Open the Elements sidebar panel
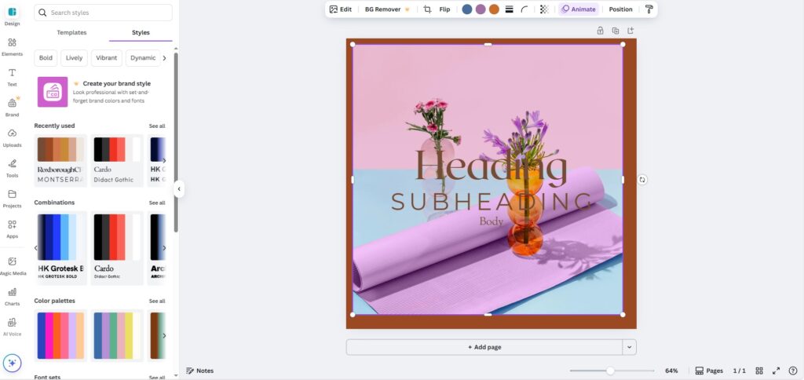 (x=12, y=46)
